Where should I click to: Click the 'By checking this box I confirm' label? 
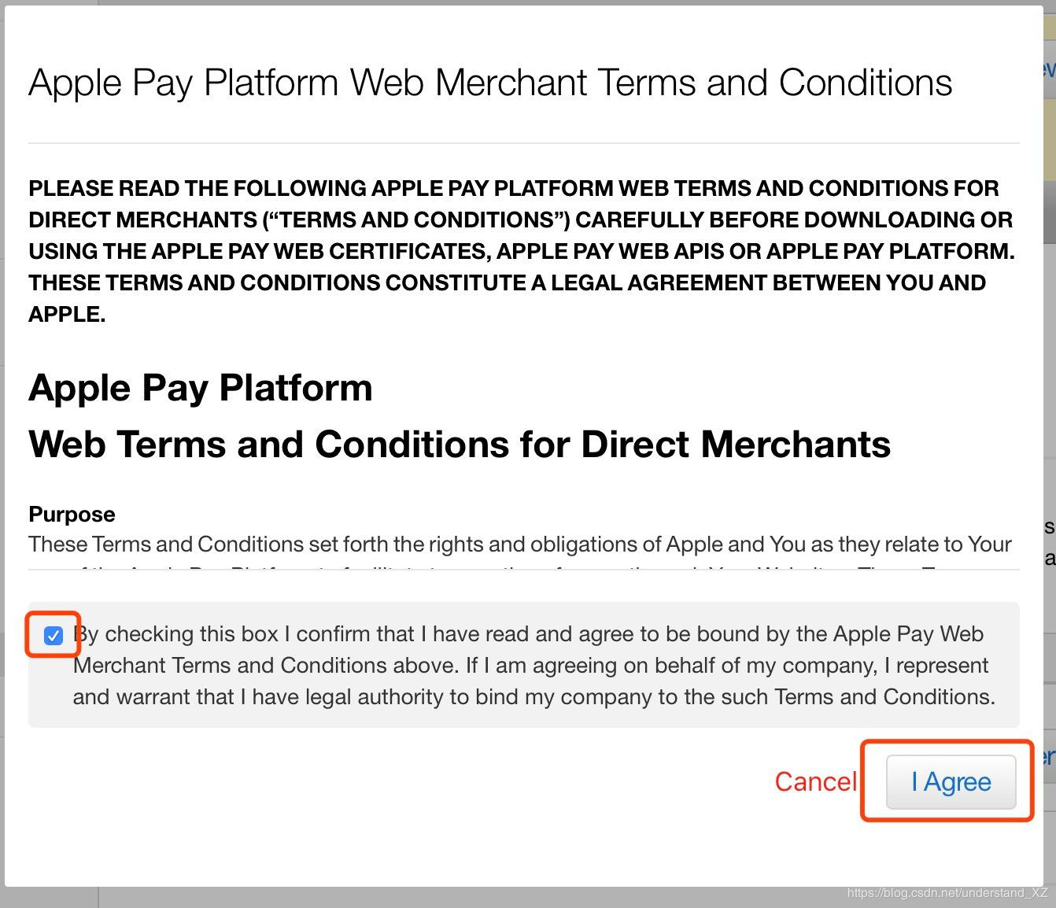pyautogui.click(x=528, y=634)
